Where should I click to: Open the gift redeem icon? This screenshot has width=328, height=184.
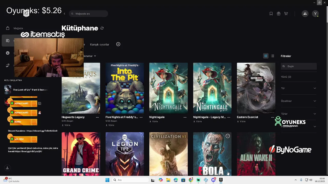(279, 14)
